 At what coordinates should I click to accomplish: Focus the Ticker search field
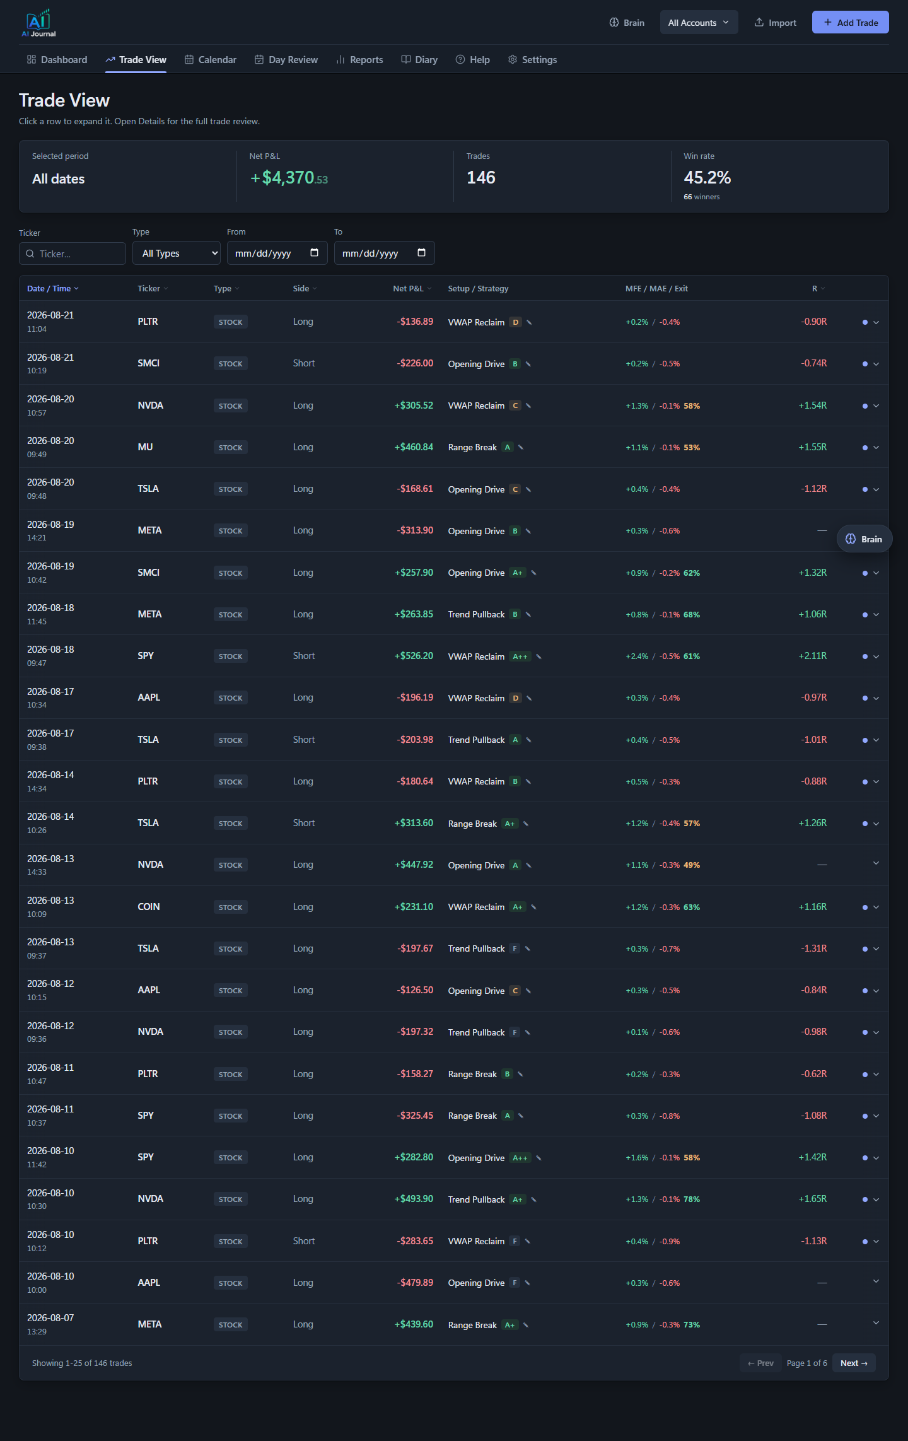pos(73,254)
